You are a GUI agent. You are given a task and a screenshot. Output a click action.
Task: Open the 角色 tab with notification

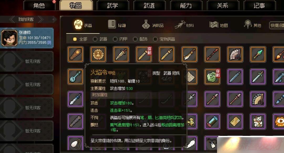39,6
